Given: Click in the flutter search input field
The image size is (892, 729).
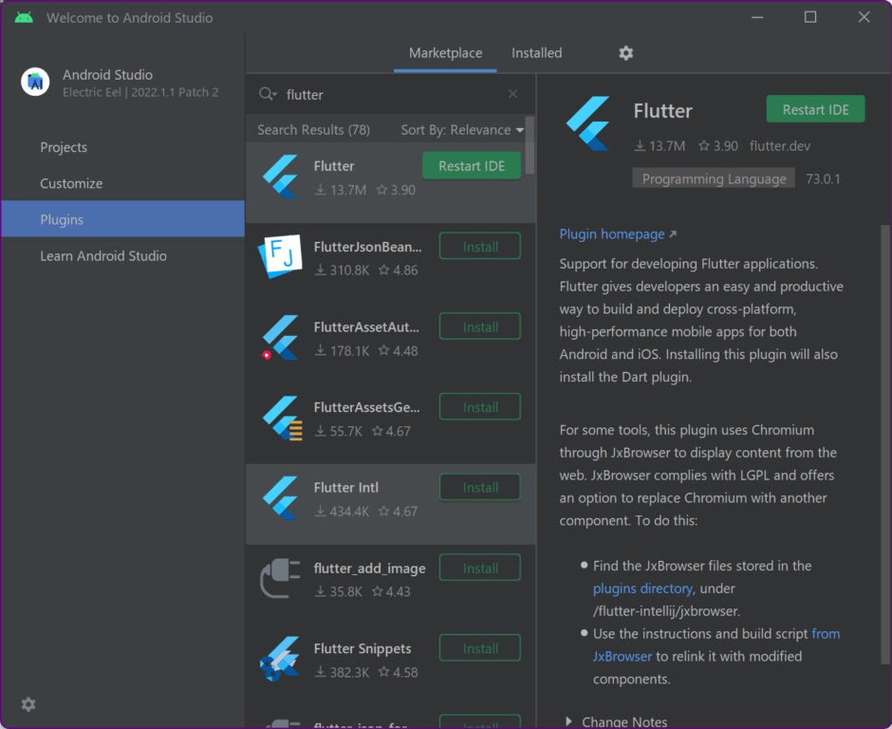Looking at the screenshot, I should [x=389, y=94].
